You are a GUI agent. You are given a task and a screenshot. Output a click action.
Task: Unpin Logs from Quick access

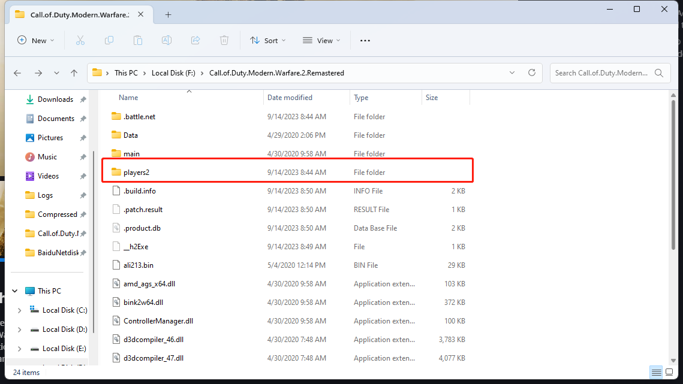[83, 195]
